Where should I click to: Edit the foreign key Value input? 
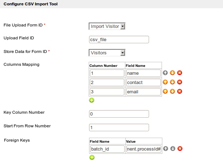143,149
